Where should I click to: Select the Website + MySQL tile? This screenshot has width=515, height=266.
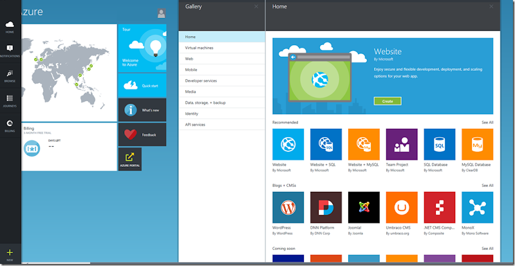point(364,144)
